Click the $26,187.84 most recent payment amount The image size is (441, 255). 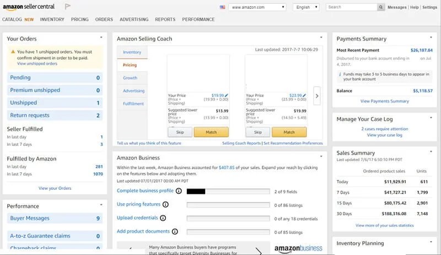point(422,50)
